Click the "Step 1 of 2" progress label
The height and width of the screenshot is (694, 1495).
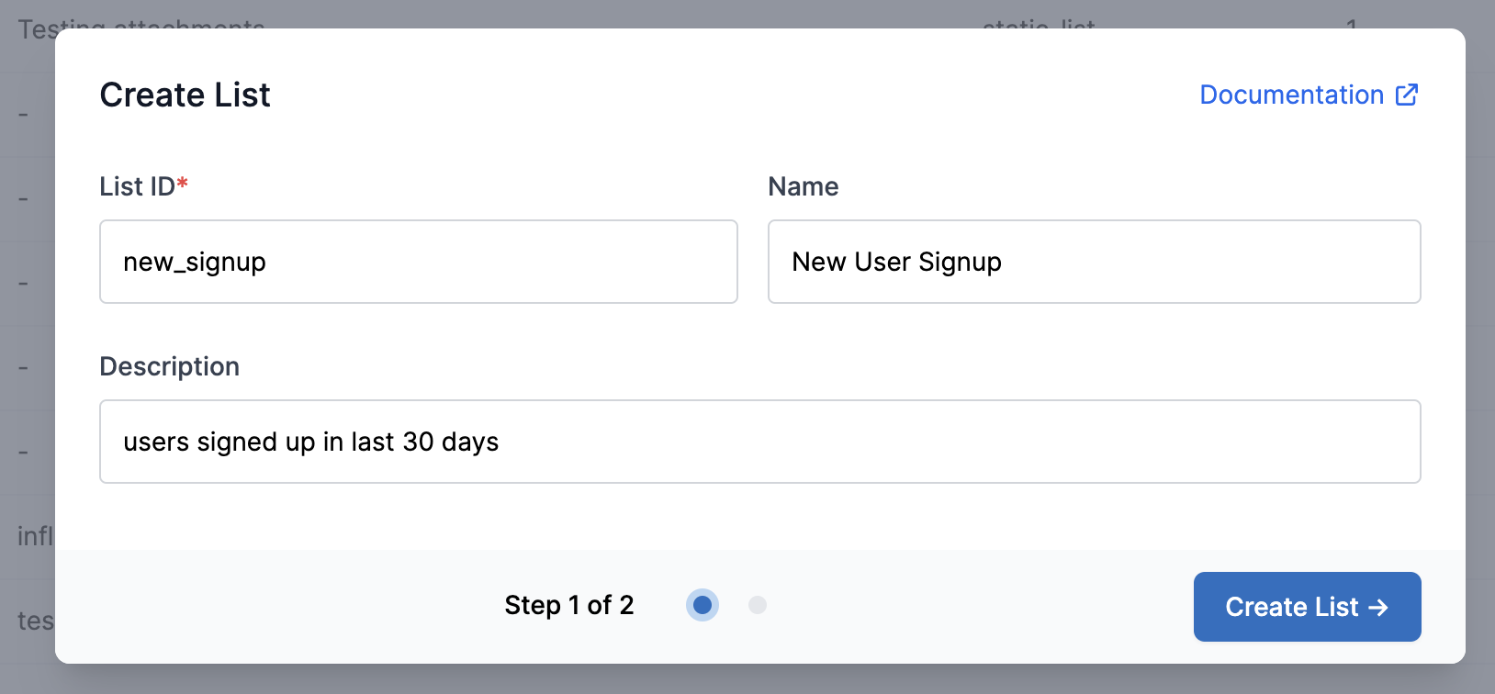(x=569, y=605)
